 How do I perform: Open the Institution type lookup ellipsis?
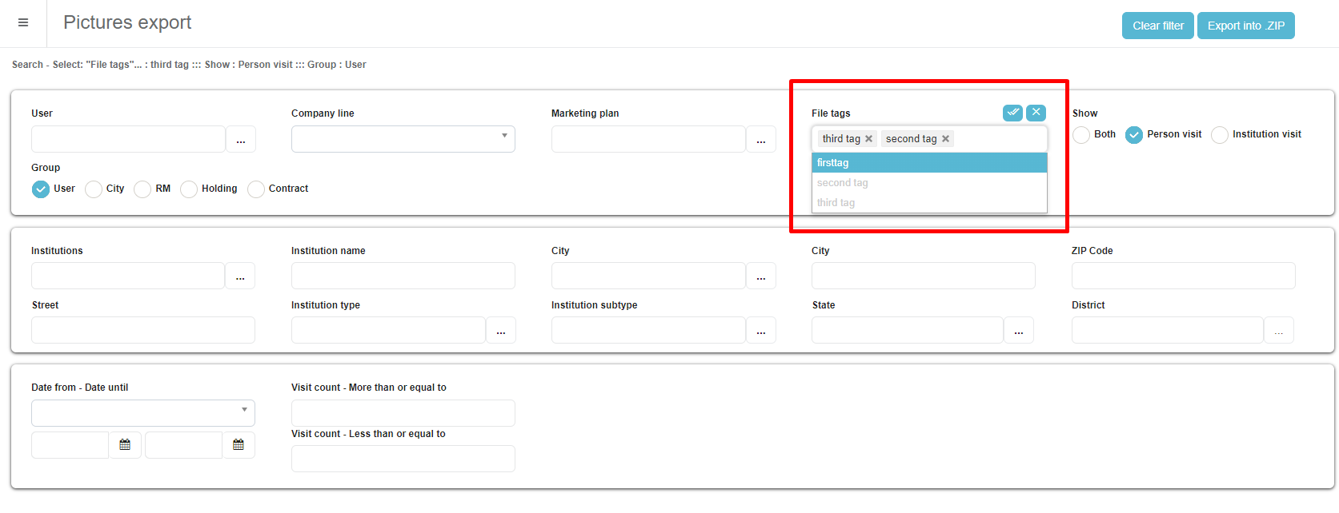click(x=501, y=331)
